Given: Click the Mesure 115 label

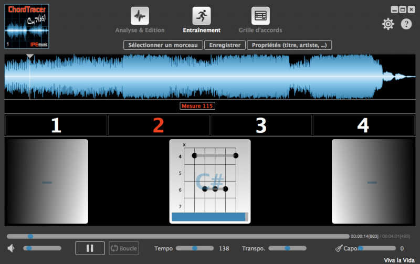Looking at the screenshot, I should 197,106.
